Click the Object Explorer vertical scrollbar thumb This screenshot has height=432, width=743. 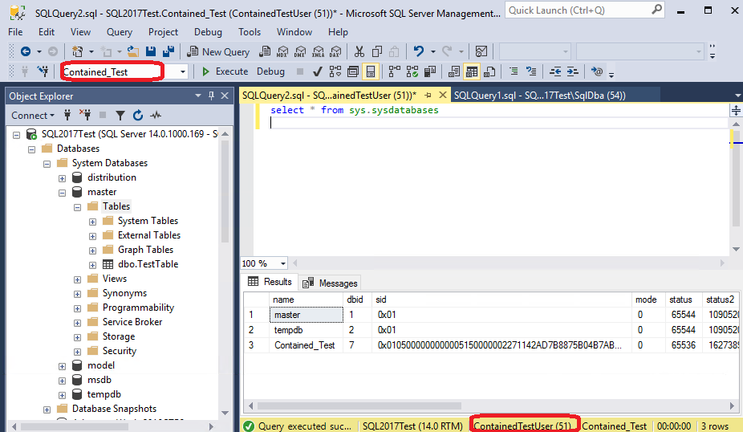pyautogui.click(x=225, y=192)
